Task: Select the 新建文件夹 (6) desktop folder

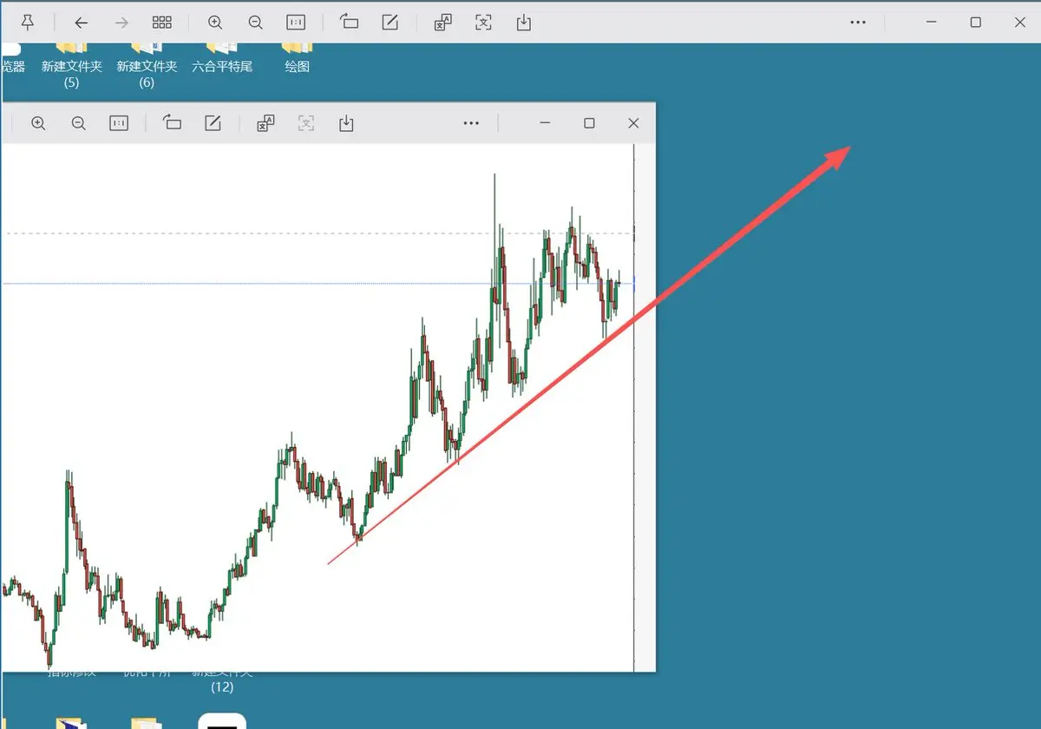Action: pos(147,64)
